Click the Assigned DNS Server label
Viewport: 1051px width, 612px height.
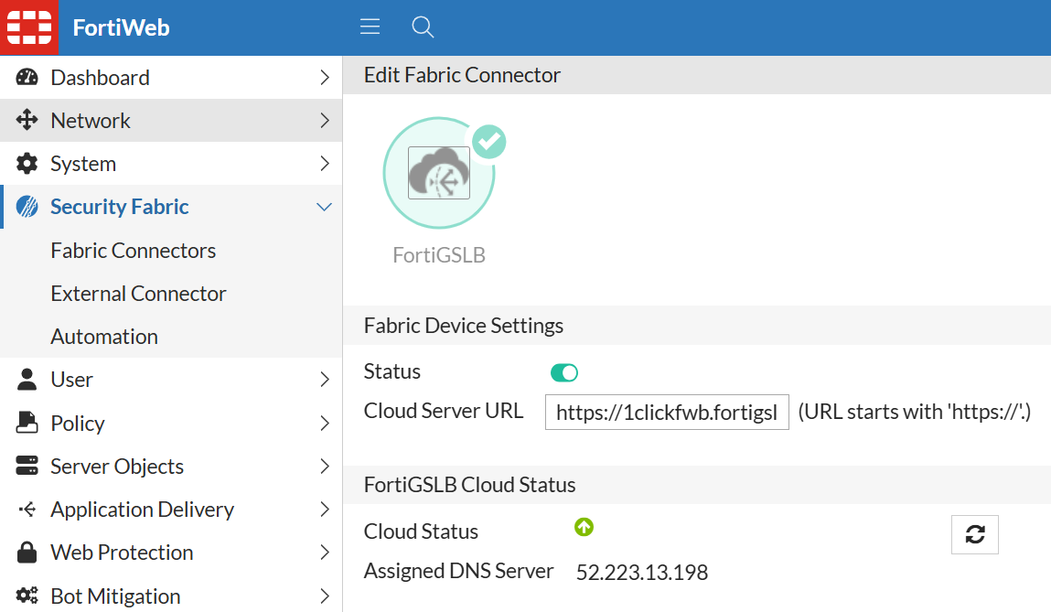458,571
